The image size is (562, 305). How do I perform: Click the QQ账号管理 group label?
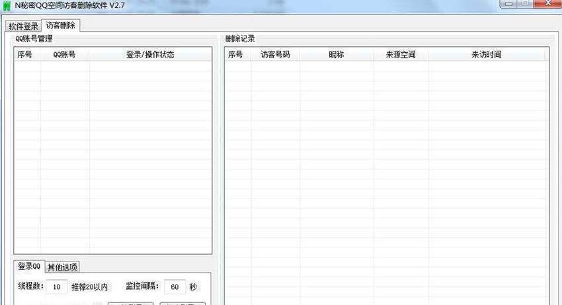34,39
